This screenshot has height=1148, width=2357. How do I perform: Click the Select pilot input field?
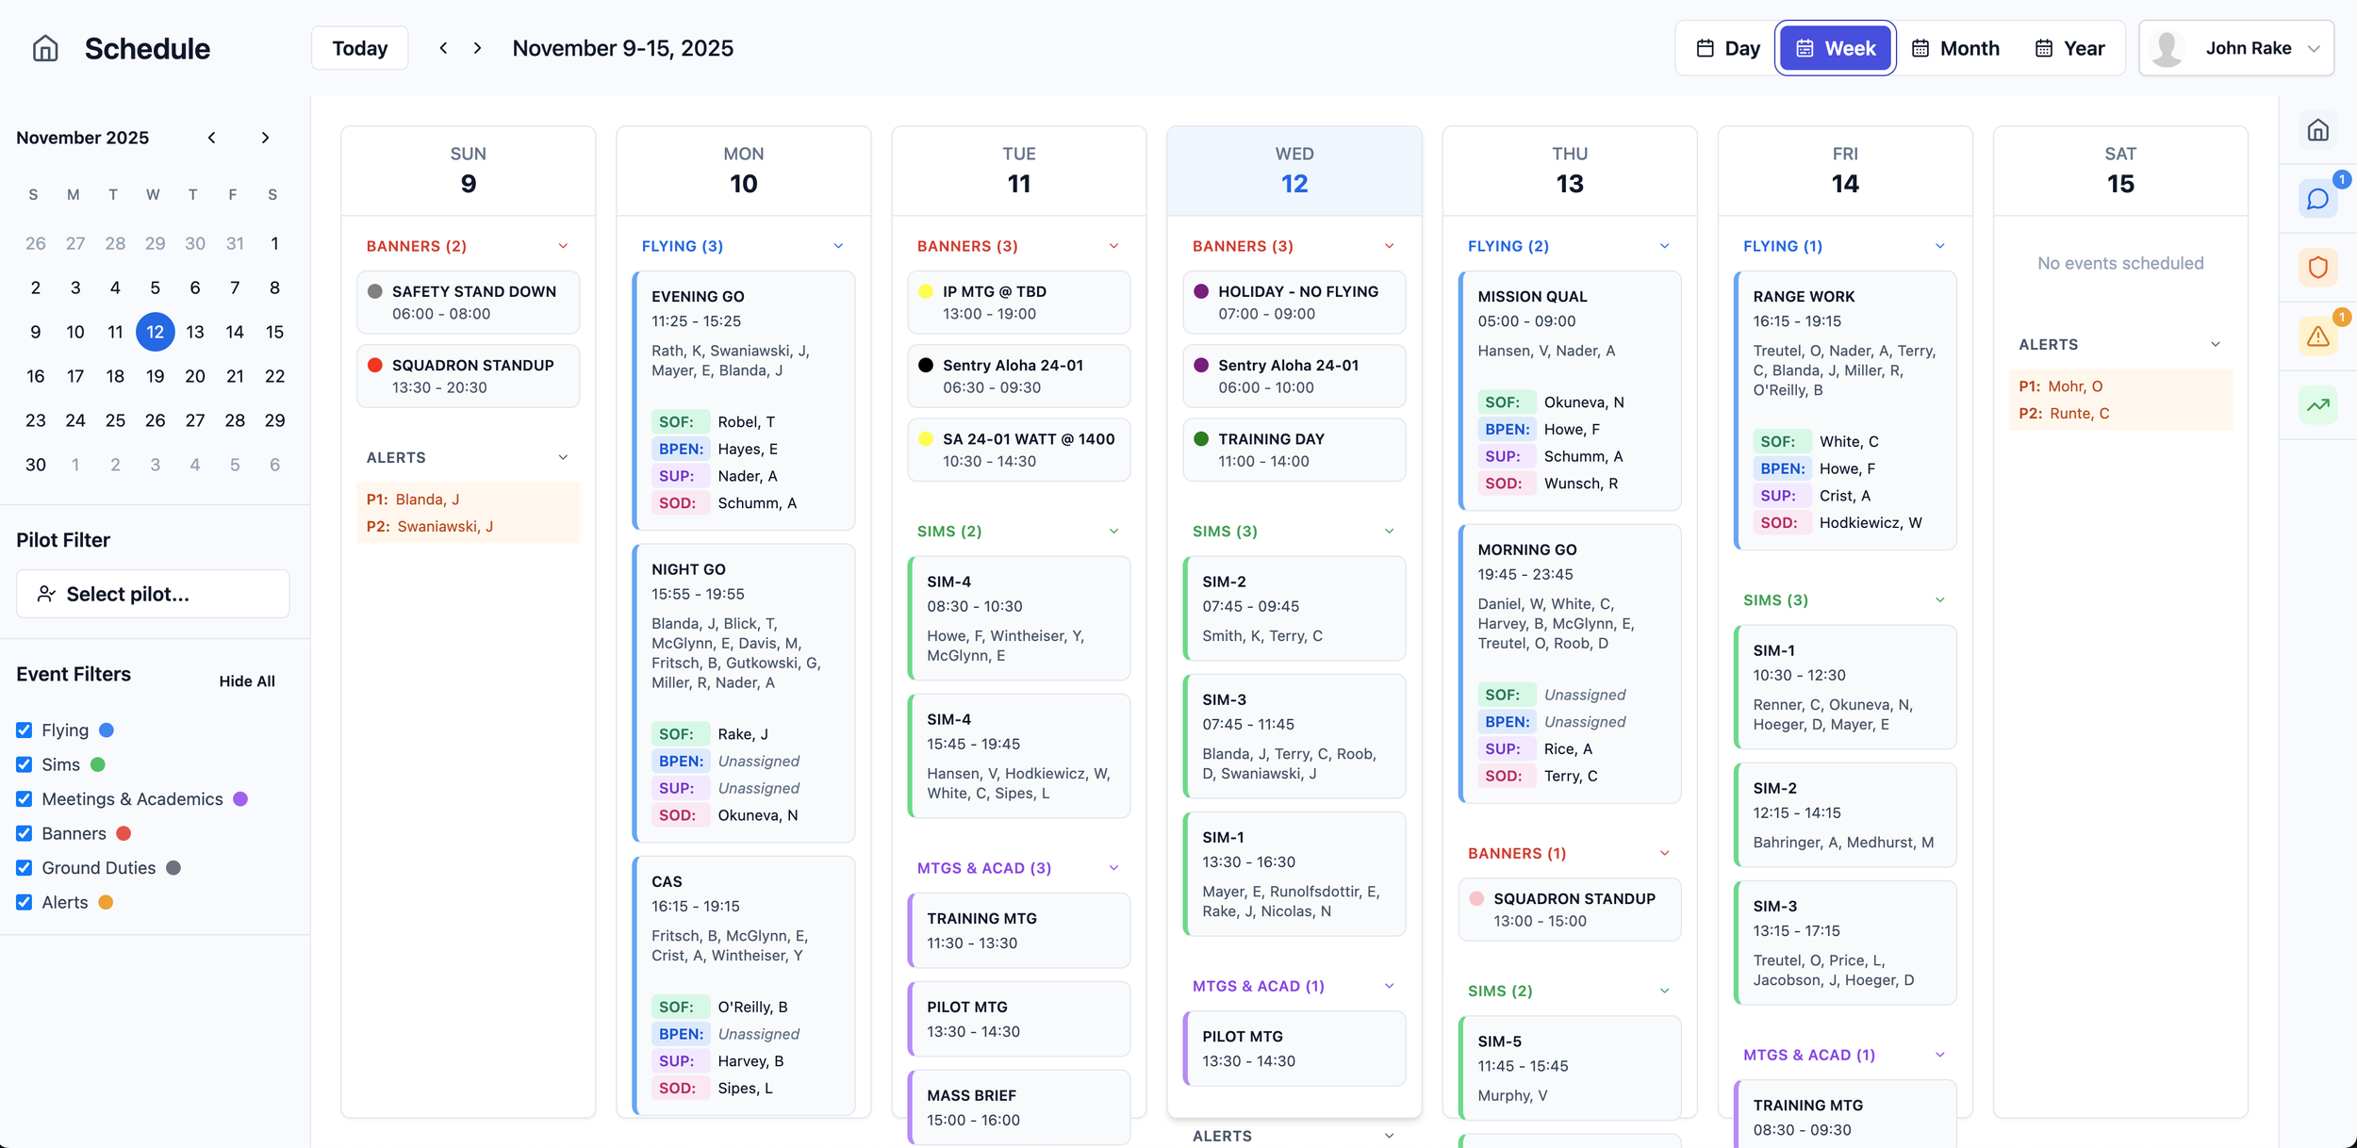coord(153,594)
